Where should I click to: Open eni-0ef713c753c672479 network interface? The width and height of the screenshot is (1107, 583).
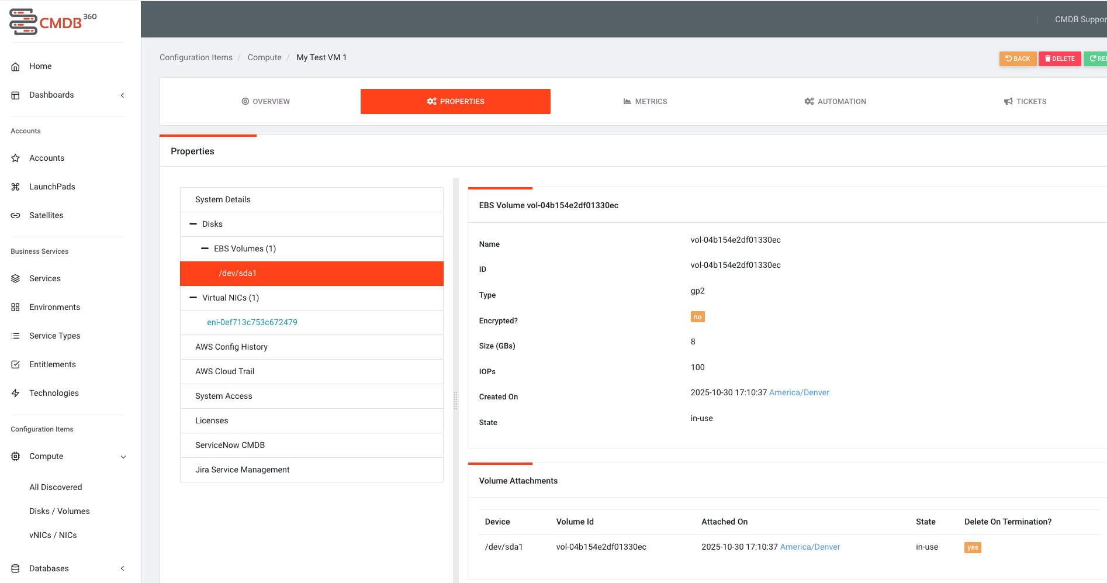[x=252, y=323]
